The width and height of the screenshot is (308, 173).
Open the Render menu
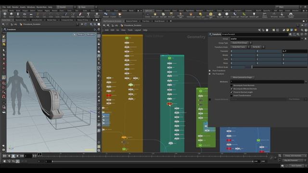(15, 7)
